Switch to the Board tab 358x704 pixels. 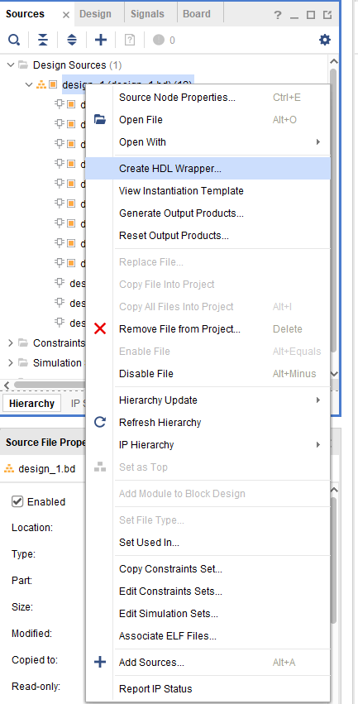(197, 14)
